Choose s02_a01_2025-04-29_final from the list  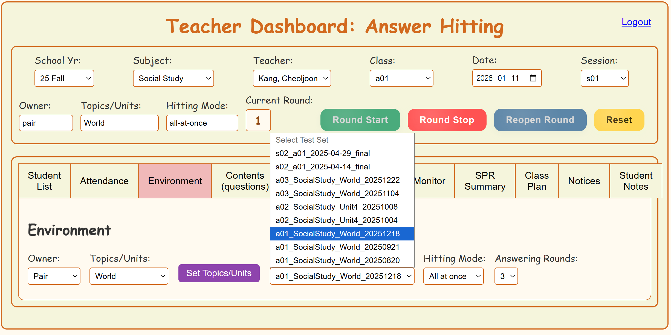(x=323, y=153)
